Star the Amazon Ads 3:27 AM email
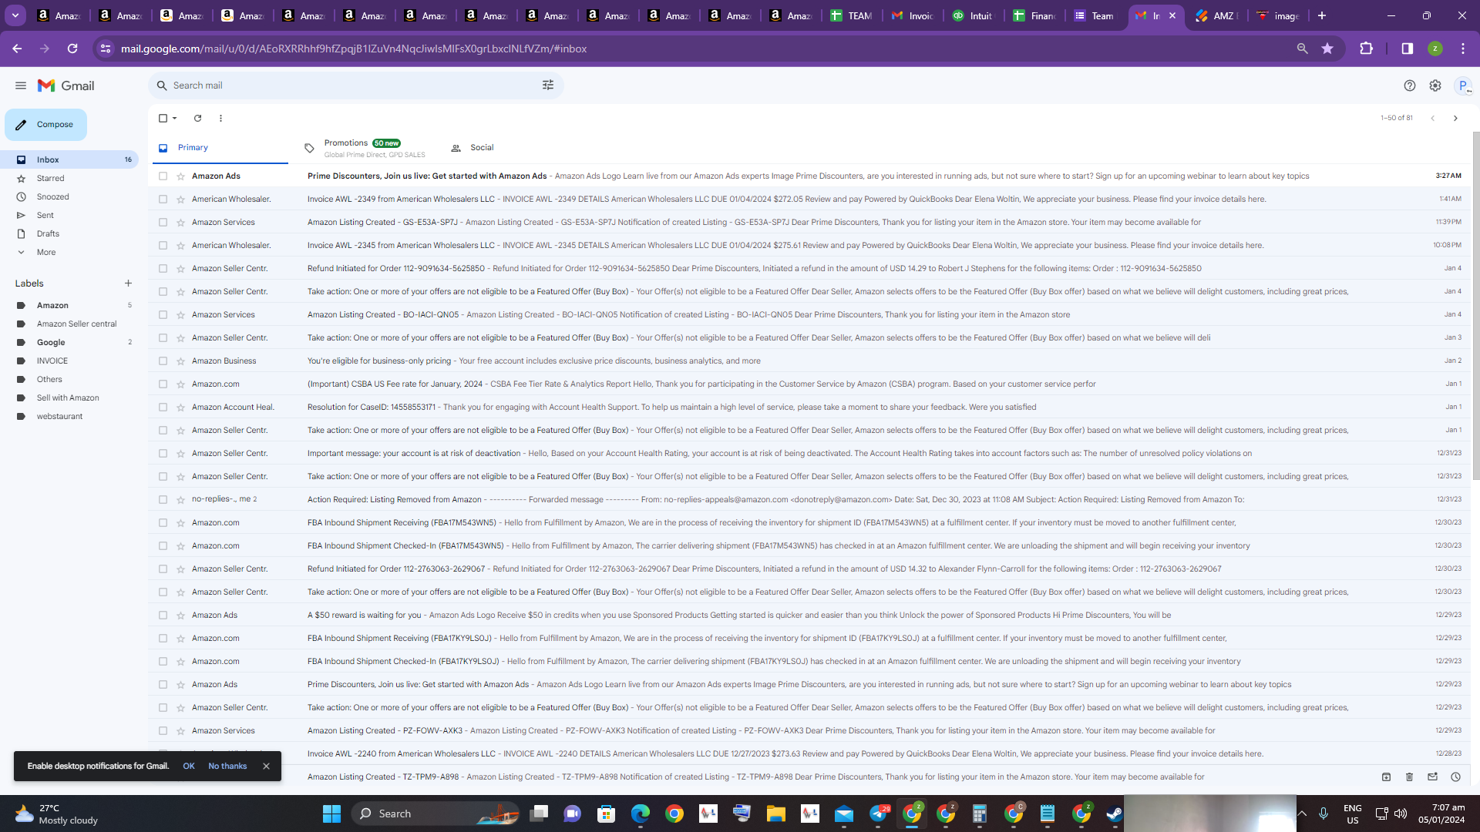Screen dimensions: 1480x832 [180, 176]
